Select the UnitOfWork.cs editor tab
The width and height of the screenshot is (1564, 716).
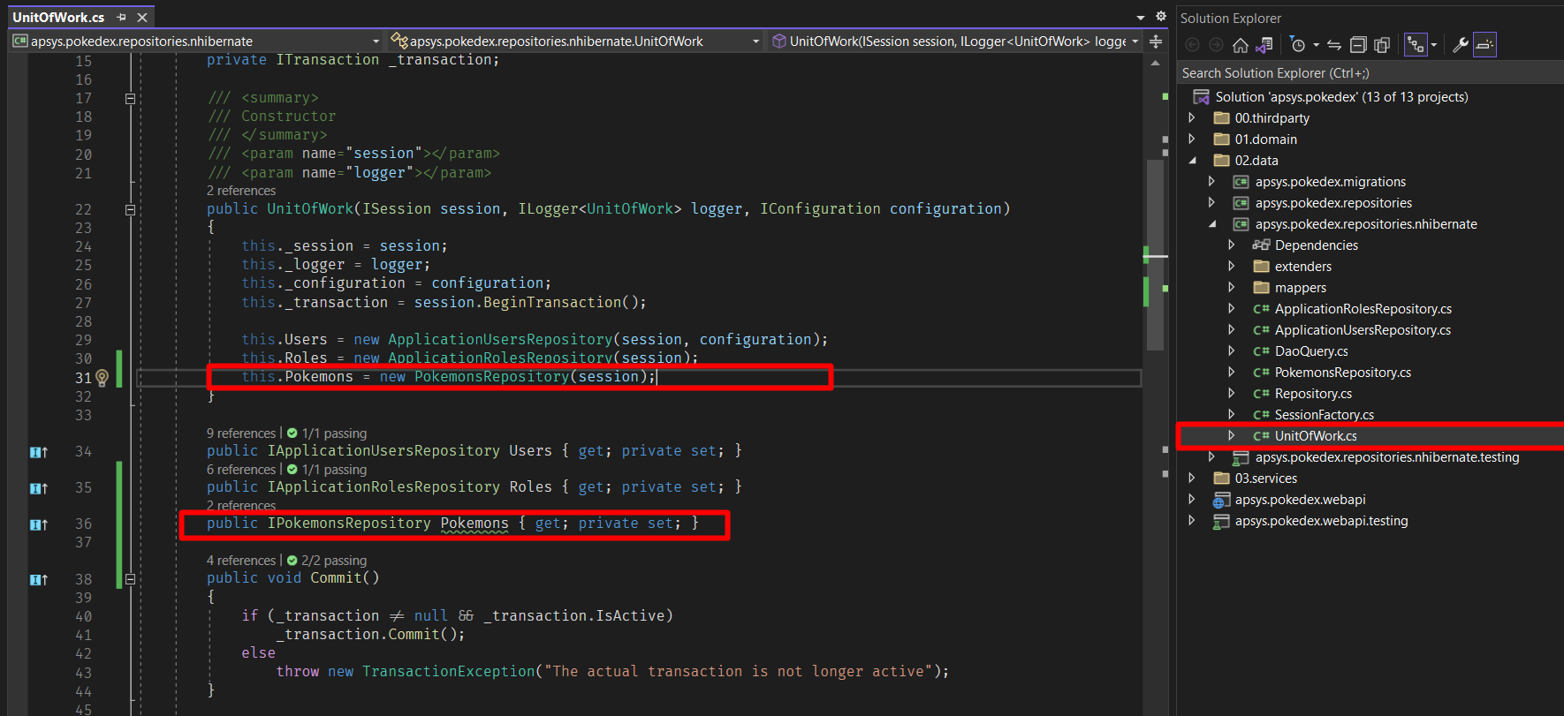pos(58,18)
